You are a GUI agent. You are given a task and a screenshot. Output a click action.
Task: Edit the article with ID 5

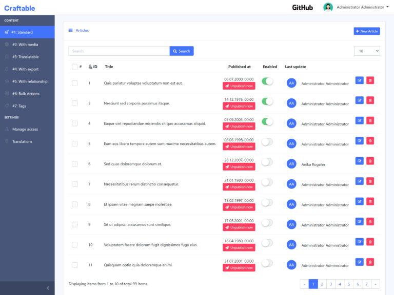[359, 141]
